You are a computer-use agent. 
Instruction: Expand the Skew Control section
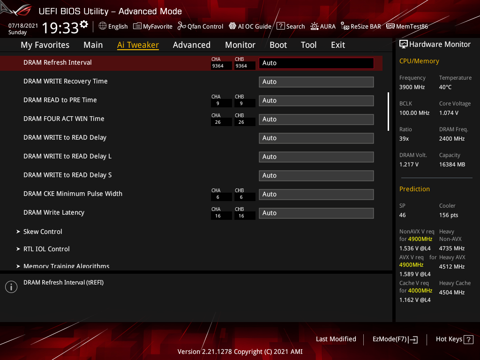click(43, 231)
